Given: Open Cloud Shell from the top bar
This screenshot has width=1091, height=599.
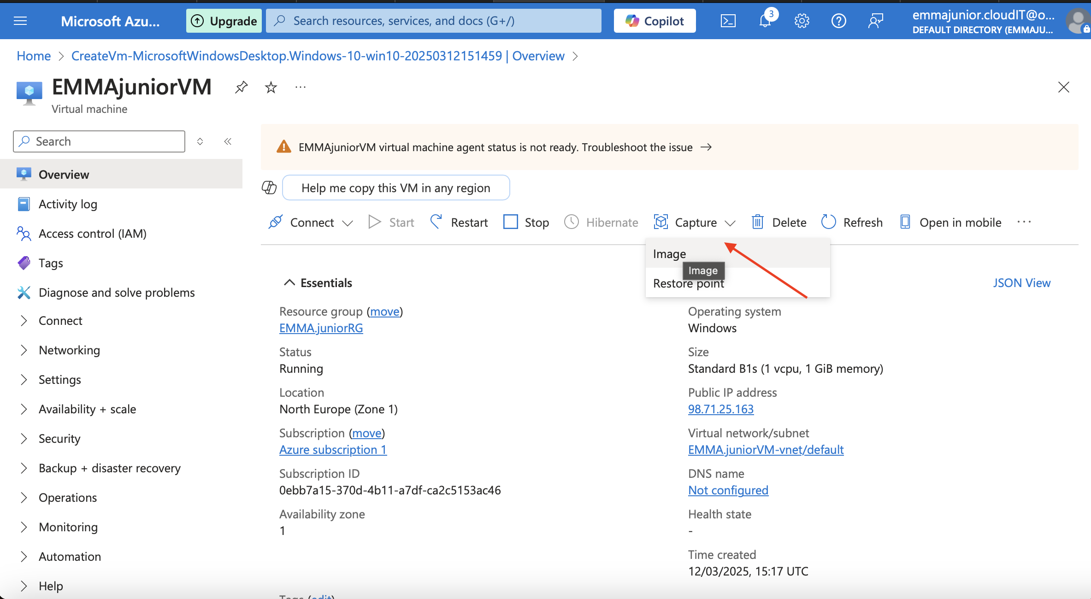Looking at the screenshot, I should point(728,21).
